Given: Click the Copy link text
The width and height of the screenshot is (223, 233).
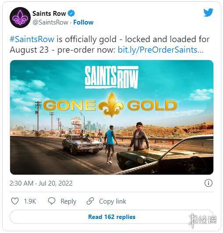Looking at the screenshot, I should click(113, 201).
